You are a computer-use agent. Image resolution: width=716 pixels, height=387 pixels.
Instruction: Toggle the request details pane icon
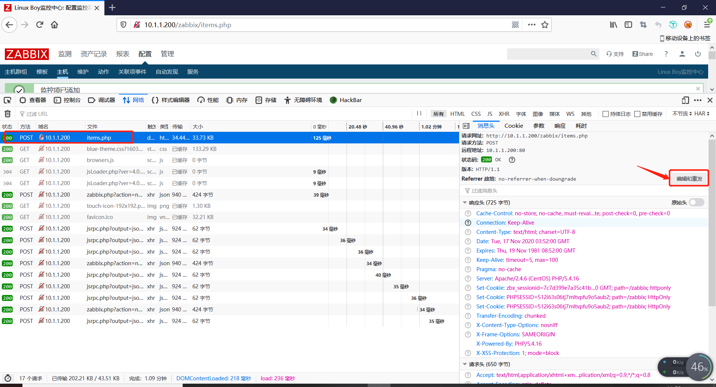click(466, 126)
